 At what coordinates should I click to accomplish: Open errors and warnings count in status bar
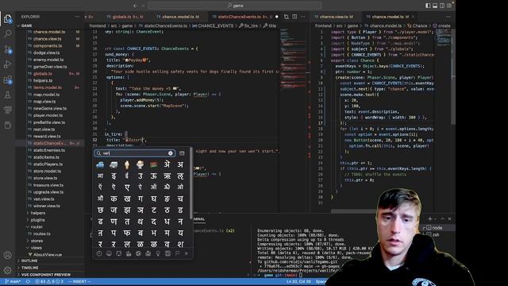tap(49, 281)
